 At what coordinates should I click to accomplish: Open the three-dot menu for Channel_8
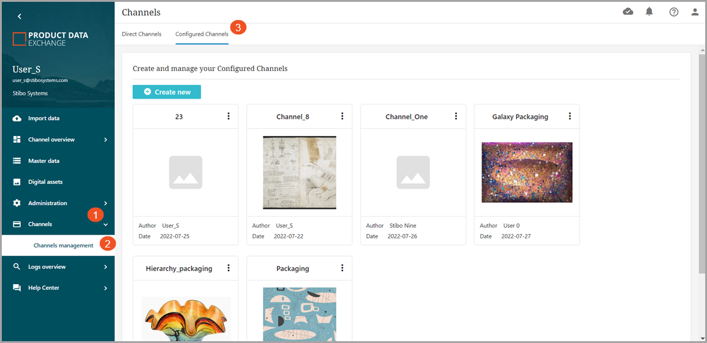click(342, 116)
